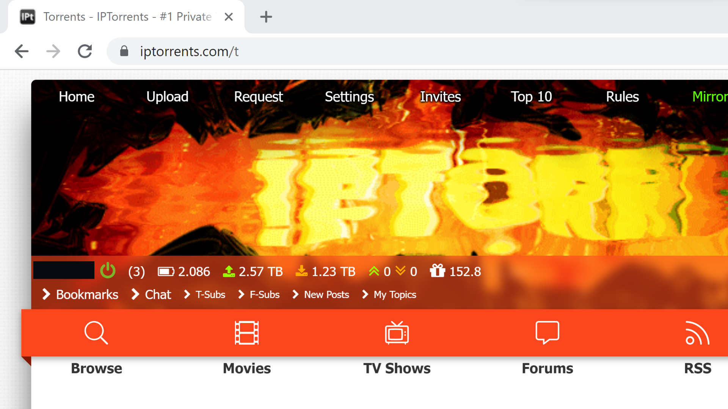Click the (3) messages counter
728x409 pixels.
136,272
